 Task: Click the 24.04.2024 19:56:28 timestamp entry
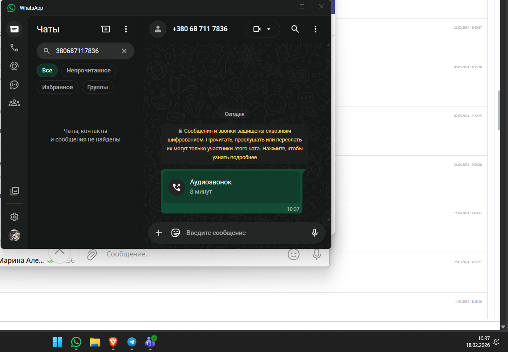click(468, 165)
